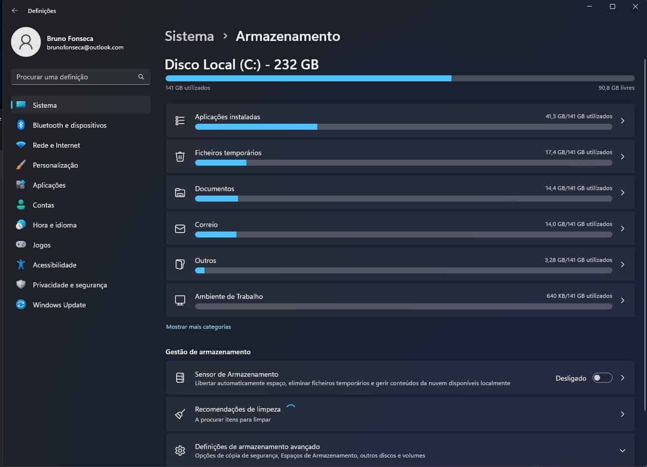The width and height of the screenshot is (647, 467).
Task: Click the Windows Update sync icon
Action: 21,305
